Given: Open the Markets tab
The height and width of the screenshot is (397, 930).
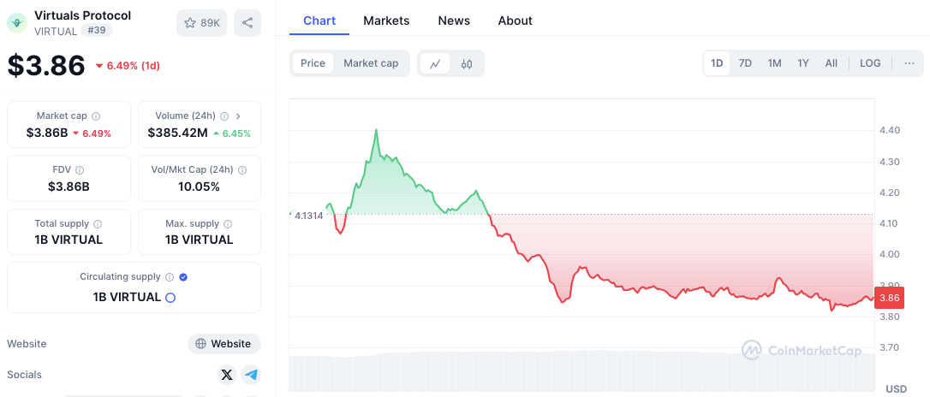Looking at the screenshot, I should (x=386, y=21).
